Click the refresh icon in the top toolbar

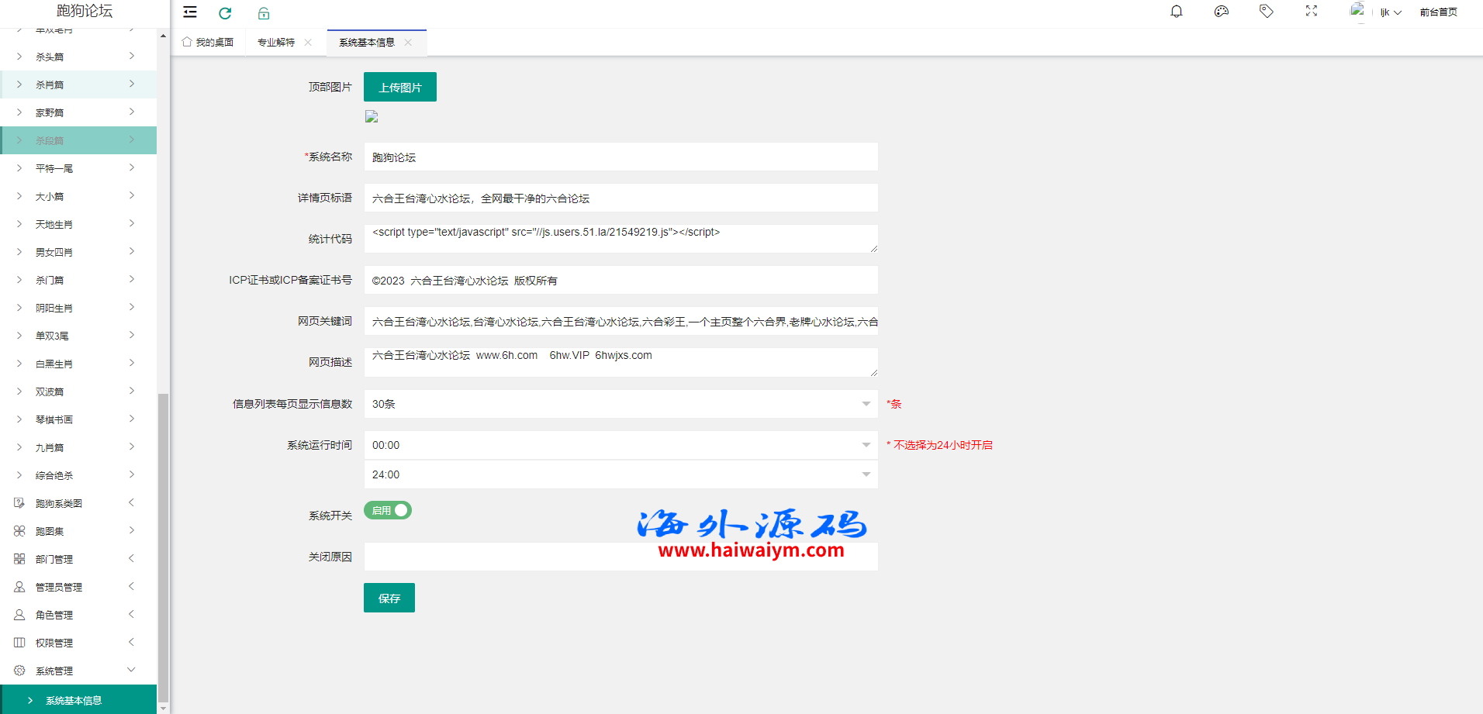[x=225, y=13]
